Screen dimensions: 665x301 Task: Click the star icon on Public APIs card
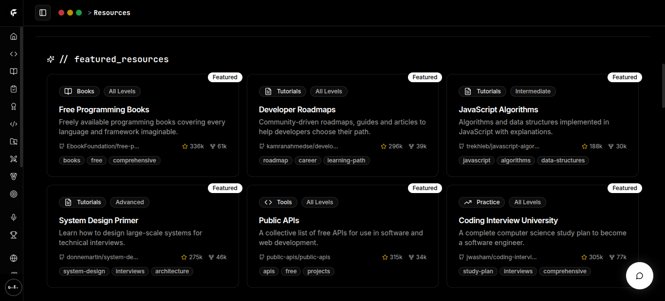(385, 257)
